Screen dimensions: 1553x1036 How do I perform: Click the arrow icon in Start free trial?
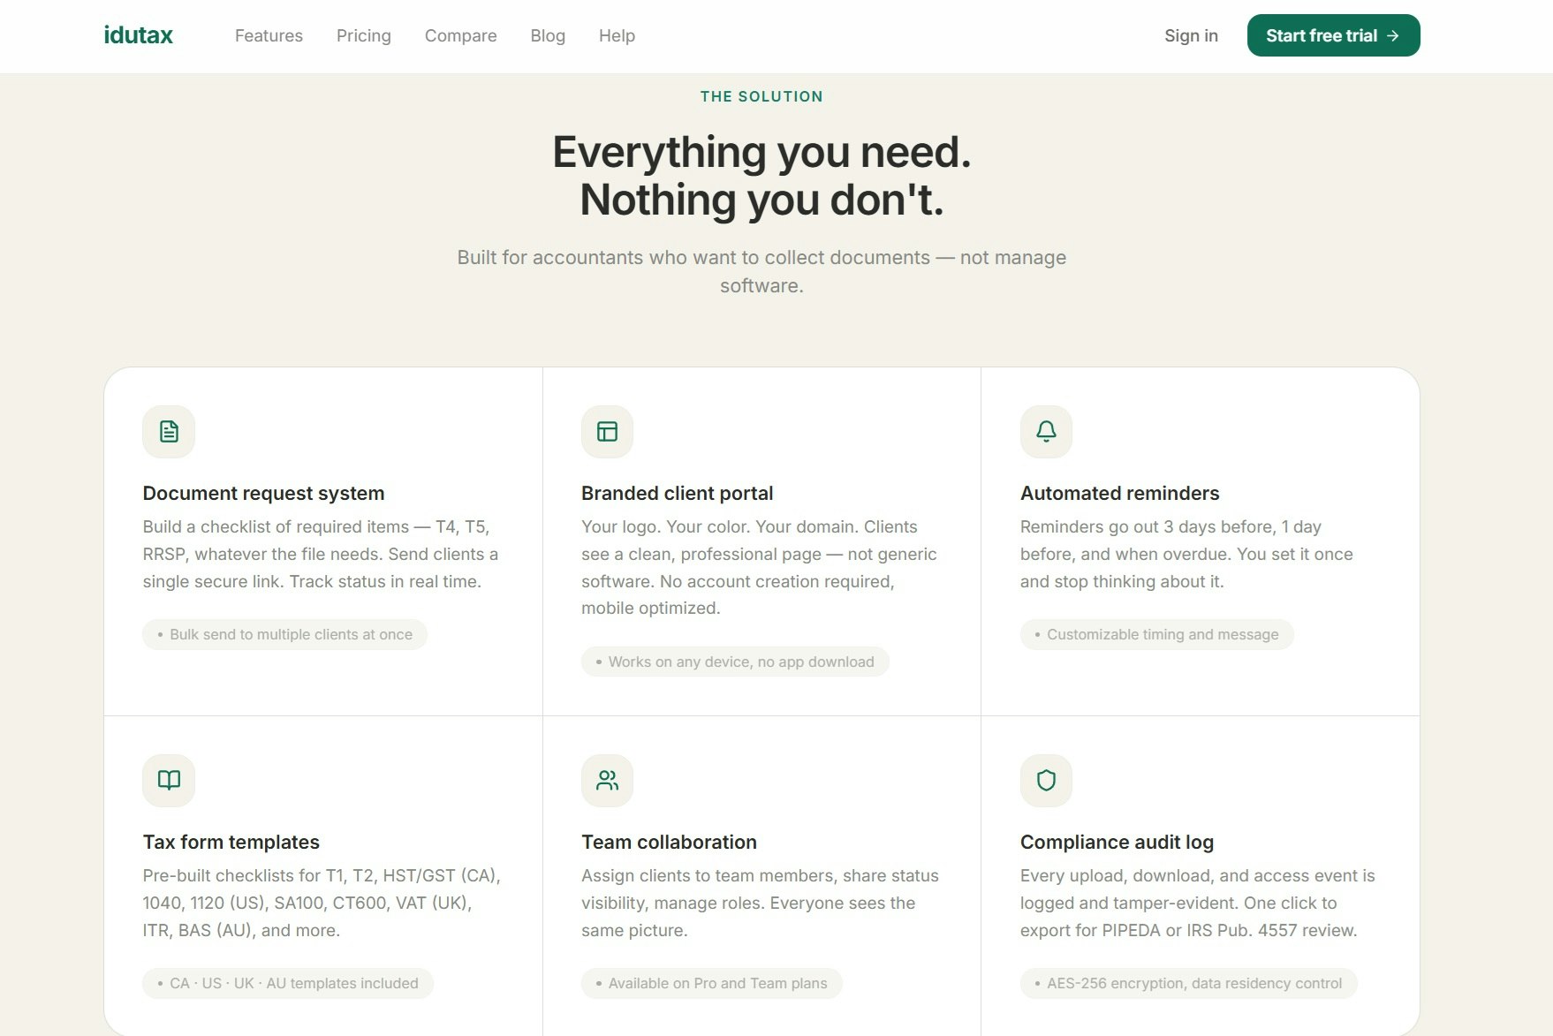pyautogui.click(x=1393, y=35)
